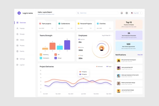This screenshot has height=106, width=159.
Task: Click the yellow Personal Projects icon
Action: [78, 24]
